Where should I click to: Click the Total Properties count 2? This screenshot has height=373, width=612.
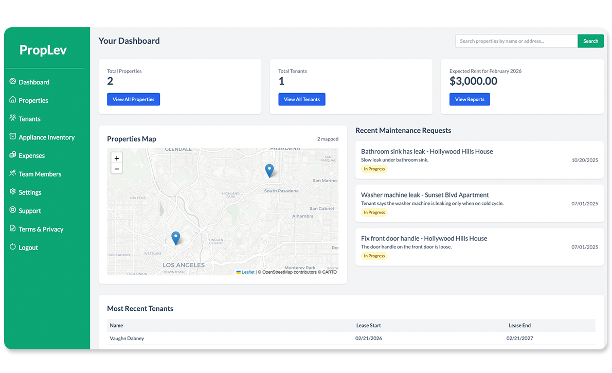coord(110,81)
